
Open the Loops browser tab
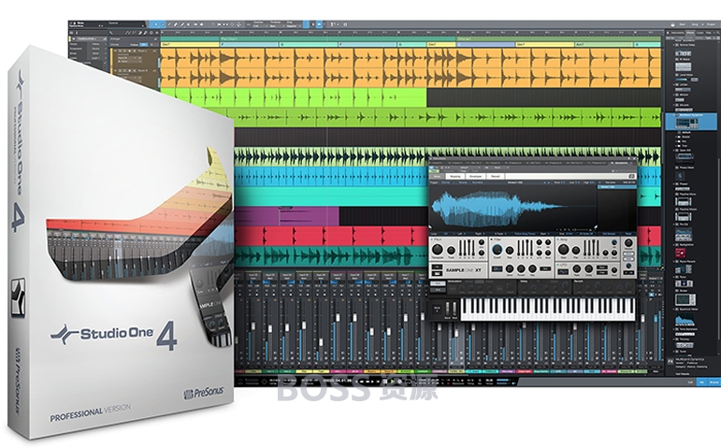[699, 33]
